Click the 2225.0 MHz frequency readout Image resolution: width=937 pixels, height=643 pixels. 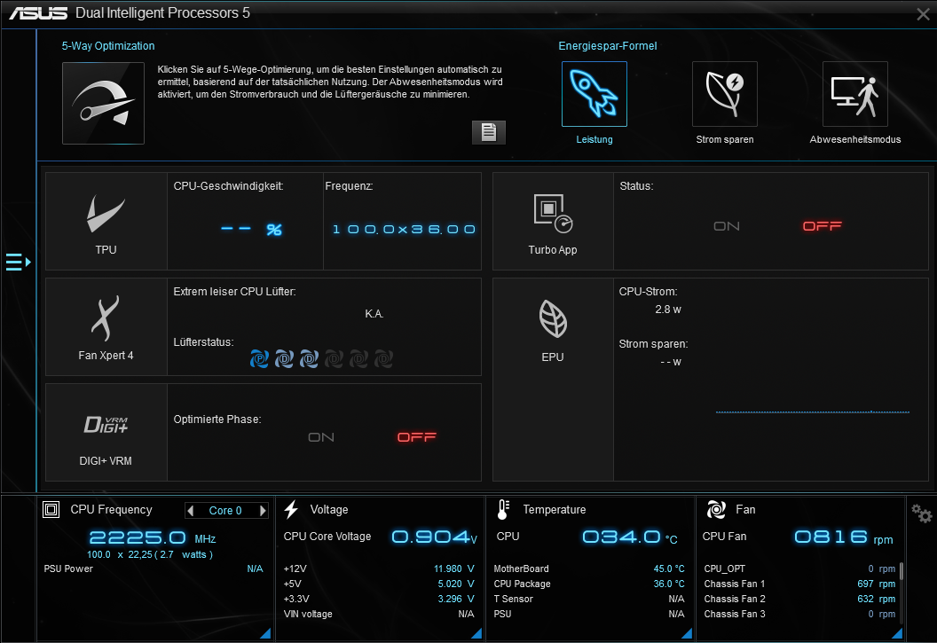pyautogui.click(x=153, y=538)
